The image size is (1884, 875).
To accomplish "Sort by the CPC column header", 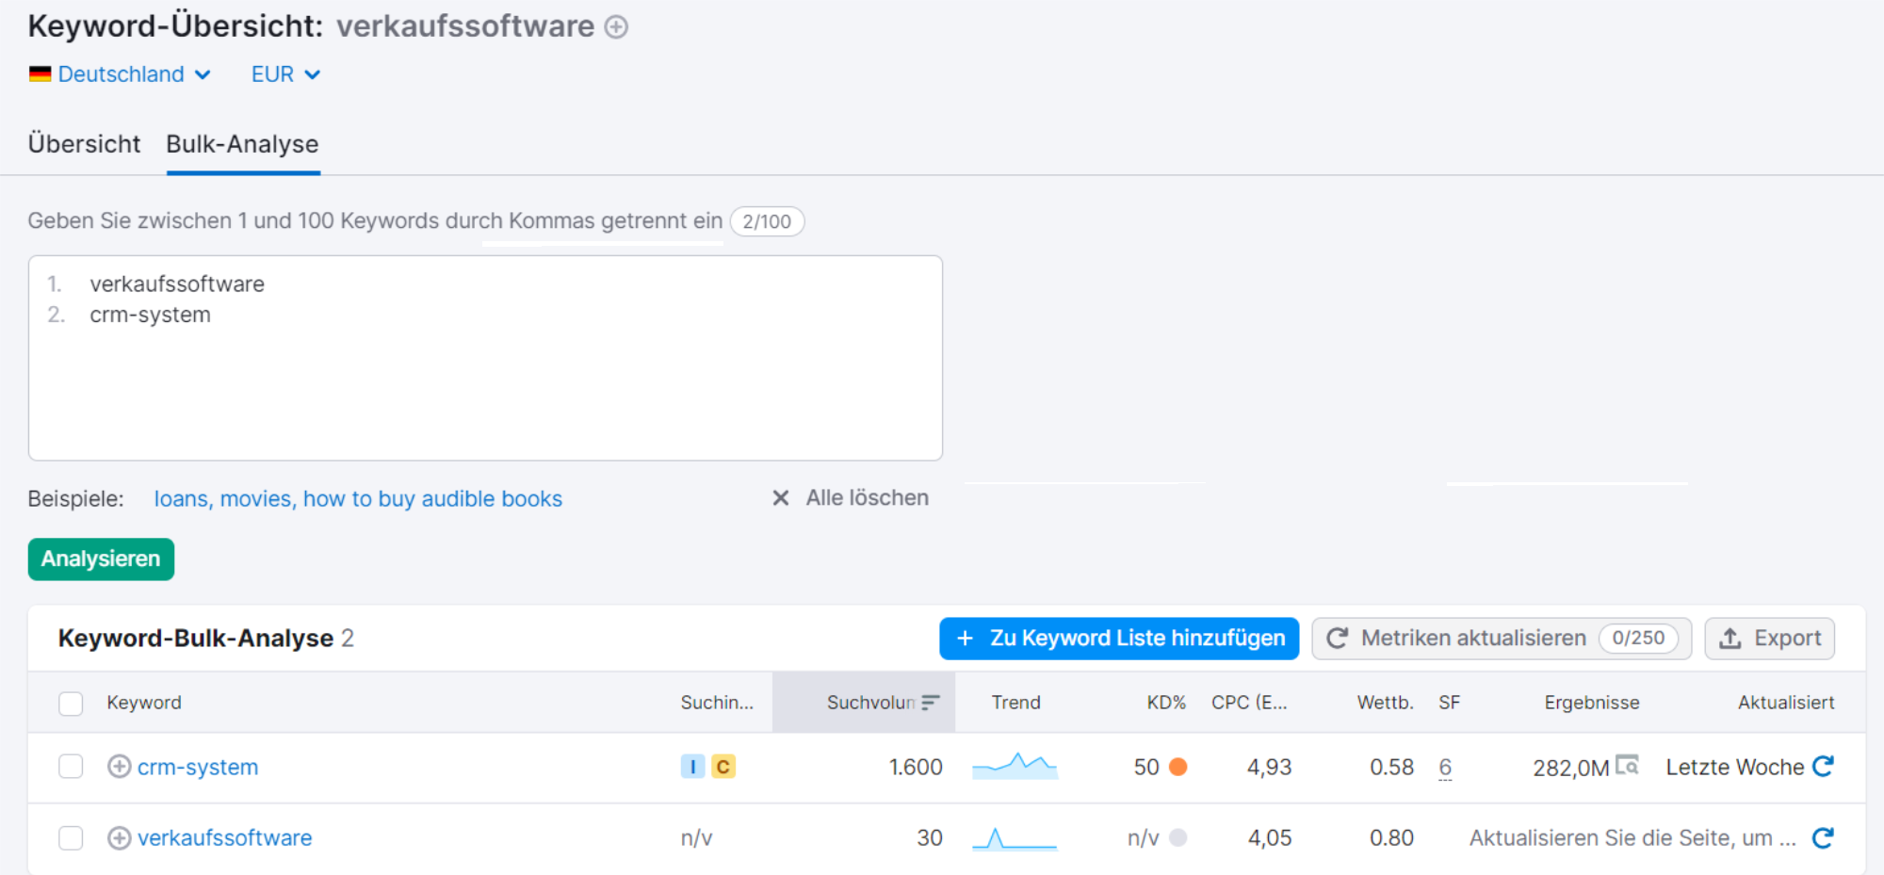I will [x=1249, y=703].
